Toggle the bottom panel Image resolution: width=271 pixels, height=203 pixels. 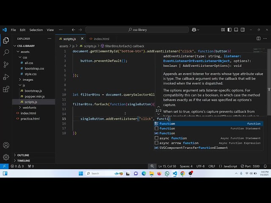(x=236, y=30)
